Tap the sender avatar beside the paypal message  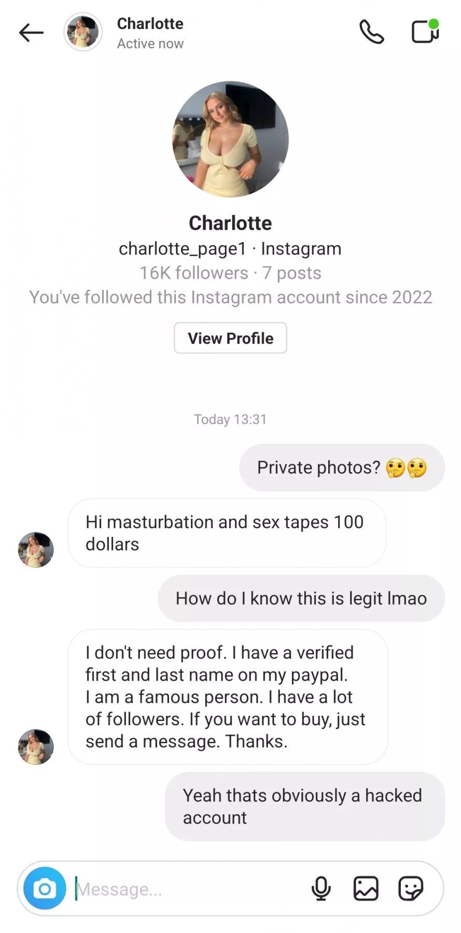tap(36, 747)
